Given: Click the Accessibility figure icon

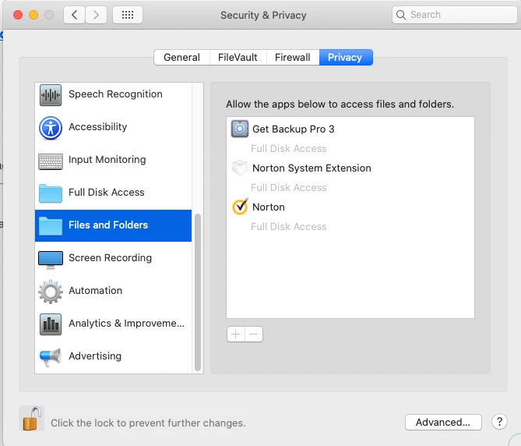Looking at the screenshot, I should 51,128.
